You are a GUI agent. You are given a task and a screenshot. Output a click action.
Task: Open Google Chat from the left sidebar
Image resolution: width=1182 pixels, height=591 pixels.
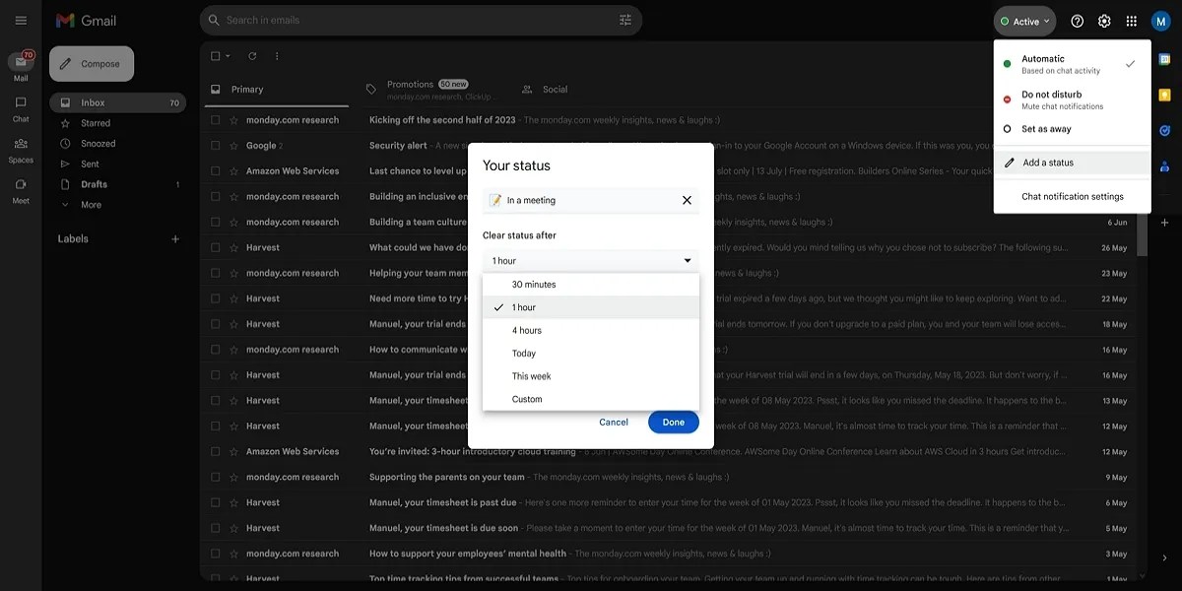click(21, 109)
